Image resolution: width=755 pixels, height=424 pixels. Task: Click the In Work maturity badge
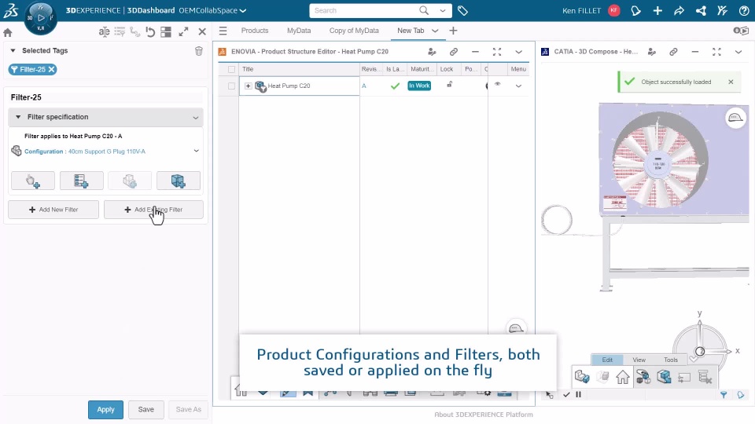point(419,86)
